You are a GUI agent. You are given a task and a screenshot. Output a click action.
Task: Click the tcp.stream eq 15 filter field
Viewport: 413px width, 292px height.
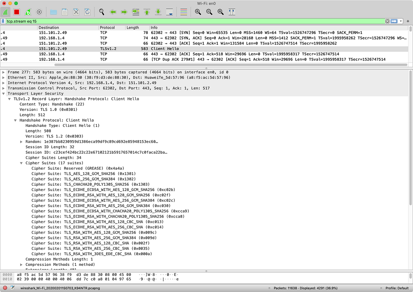195,21
